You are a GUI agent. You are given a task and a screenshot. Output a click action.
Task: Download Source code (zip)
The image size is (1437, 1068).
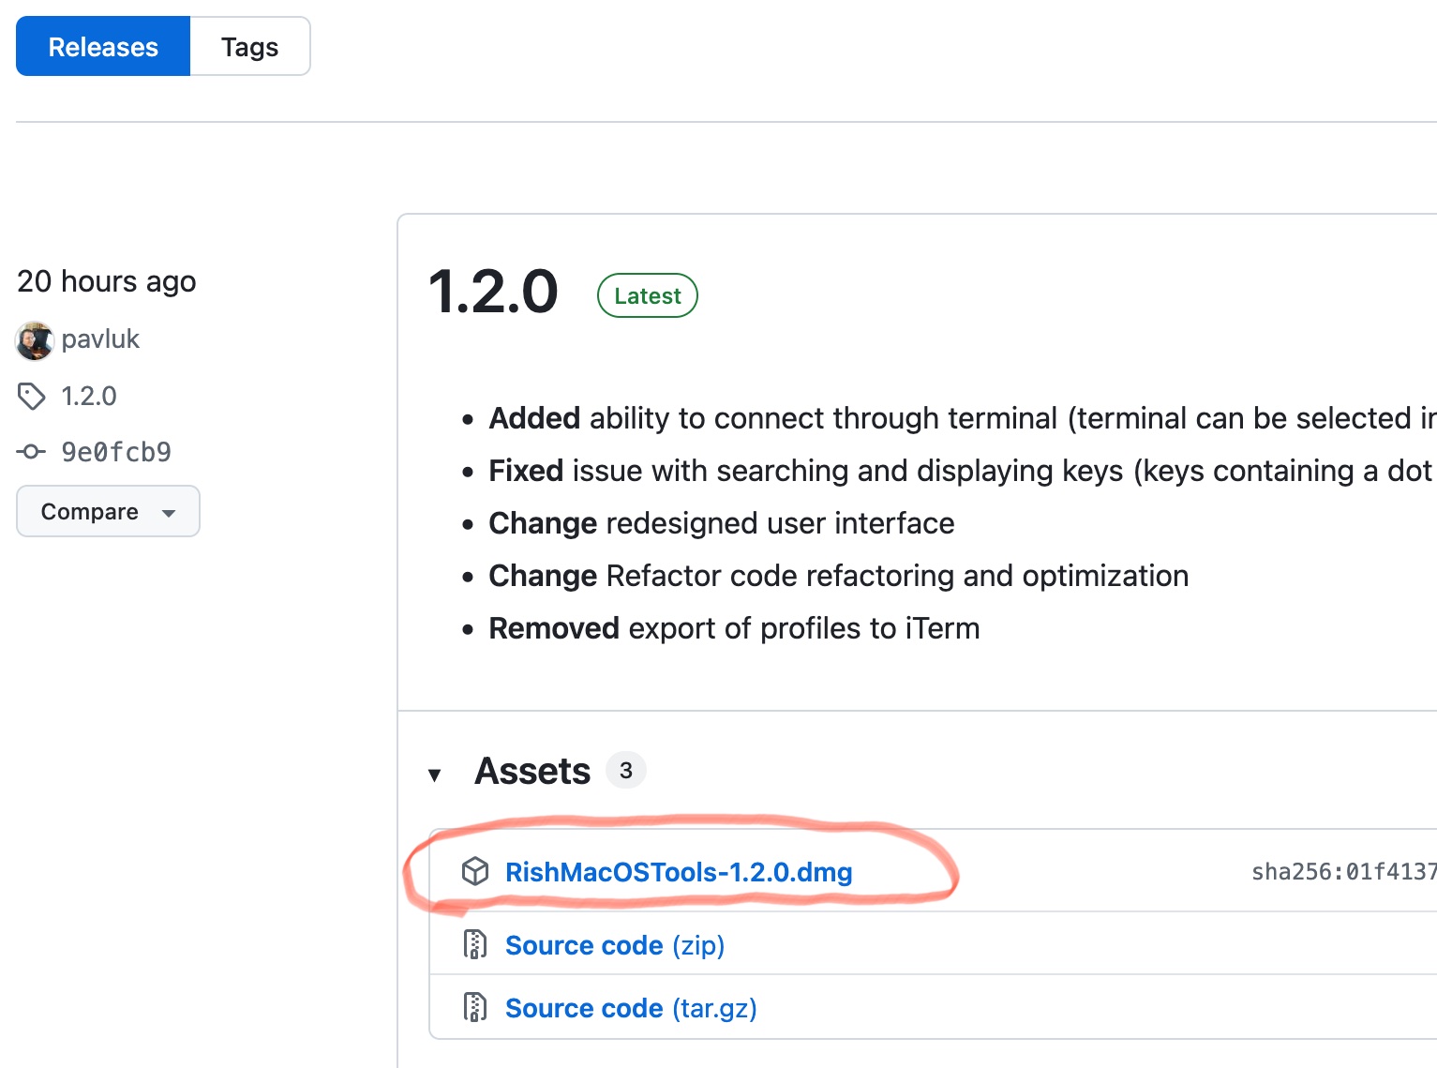[615, 945]
